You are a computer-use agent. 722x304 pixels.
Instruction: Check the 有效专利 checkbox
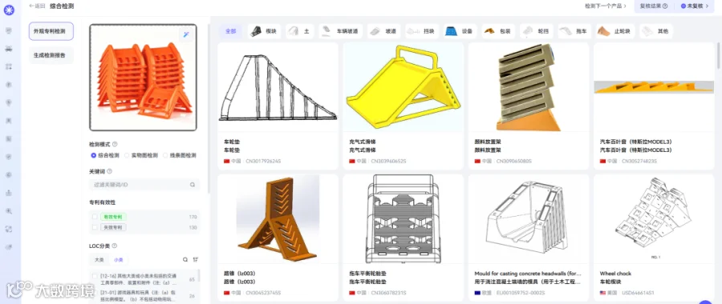[x=95, y=217]
